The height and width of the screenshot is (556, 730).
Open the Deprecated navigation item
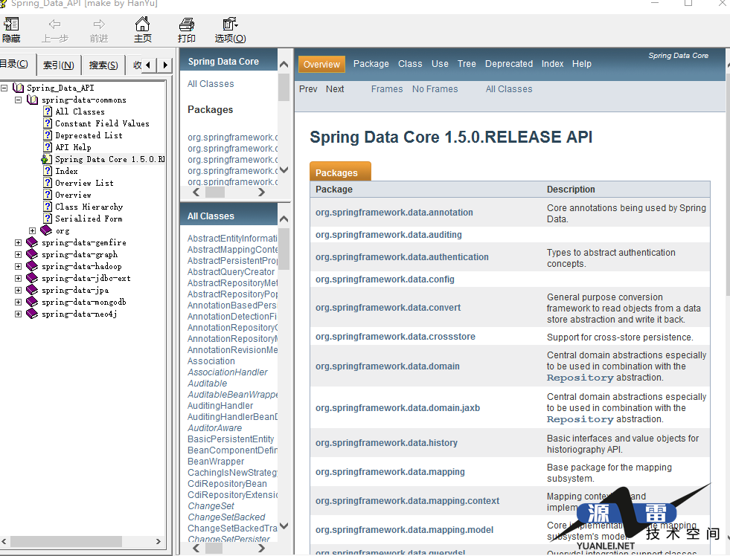509,64
